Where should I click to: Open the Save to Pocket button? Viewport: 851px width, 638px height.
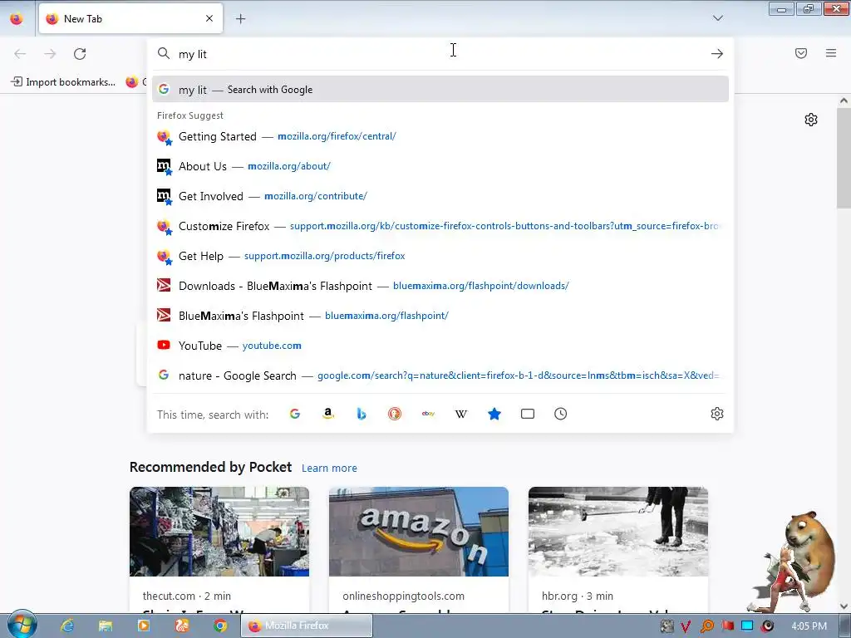click(x=801, y=53)
